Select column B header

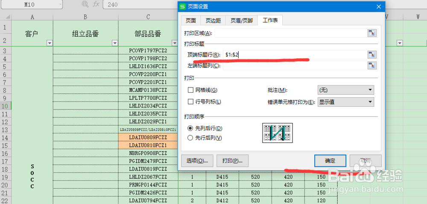coord(85,17)
